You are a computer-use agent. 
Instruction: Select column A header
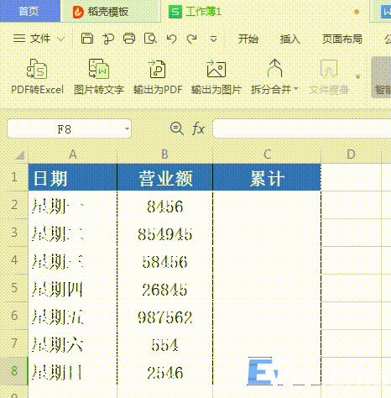(73, 154)
